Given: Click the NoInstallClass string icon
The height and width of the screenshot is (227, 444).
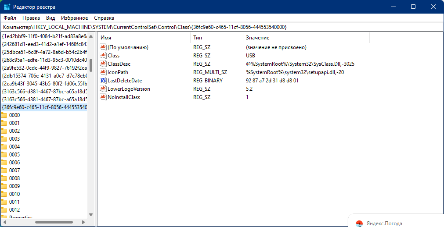Looking at the screenshot, I should coord(103,97).
